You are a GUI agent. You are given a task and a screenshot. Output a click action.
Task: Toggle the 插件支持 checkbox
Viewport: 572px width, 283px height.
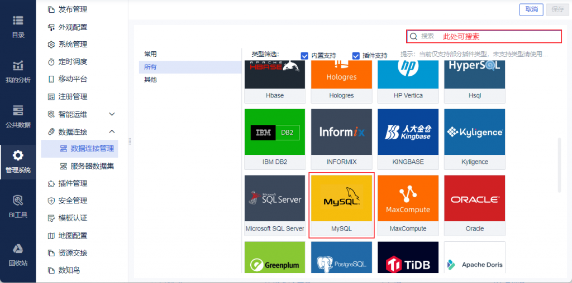[x=356, y=56]
